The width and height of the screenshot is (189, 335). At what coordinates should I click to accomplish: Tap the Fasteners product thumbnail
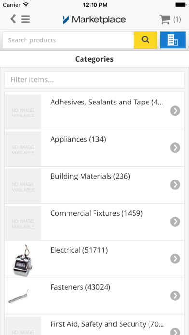click(x=19, y=296)
